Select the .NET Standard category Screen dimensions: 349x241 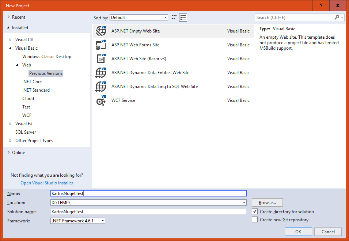pos(36,90)
